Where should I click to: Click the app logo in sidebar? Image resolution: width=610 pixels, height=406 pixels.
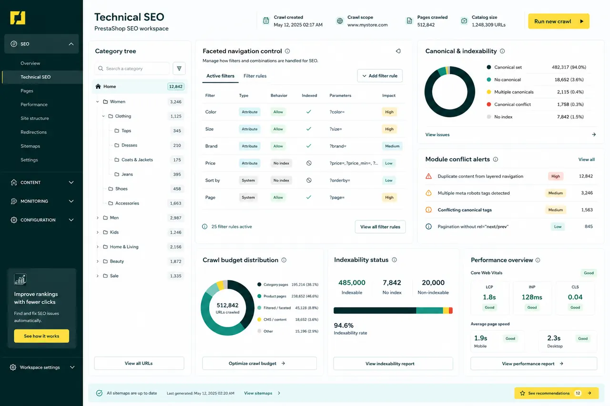(x=18, y=18)
